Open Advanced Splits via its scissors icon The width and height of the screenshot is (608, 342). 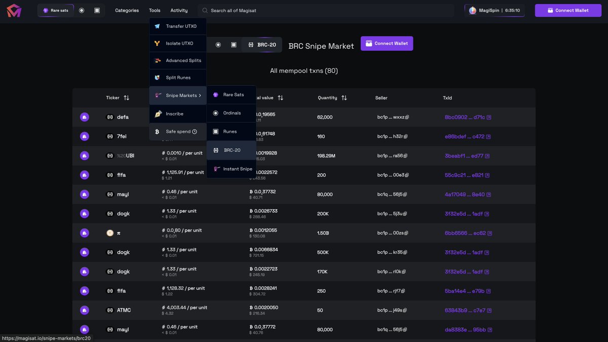[x=157, y=60]
